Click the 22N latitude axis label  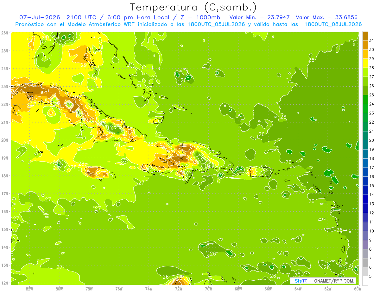click(x=5, y=104)
